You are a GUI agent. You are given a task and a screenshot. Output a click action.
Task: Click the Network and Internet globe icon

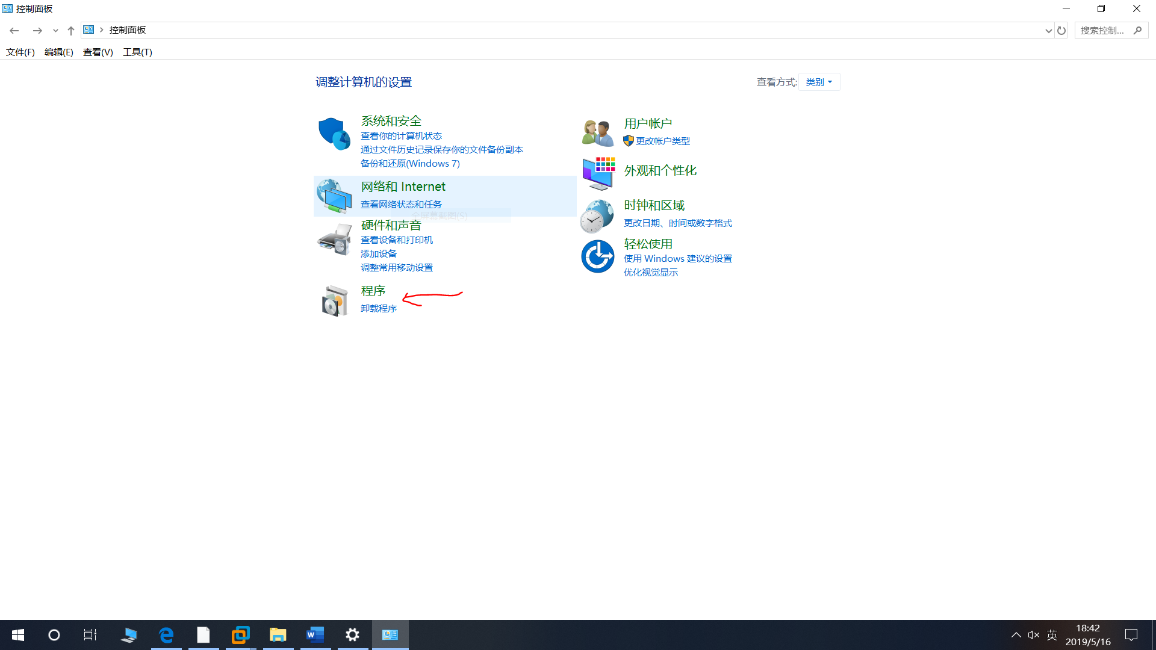[x=334, y=196]
